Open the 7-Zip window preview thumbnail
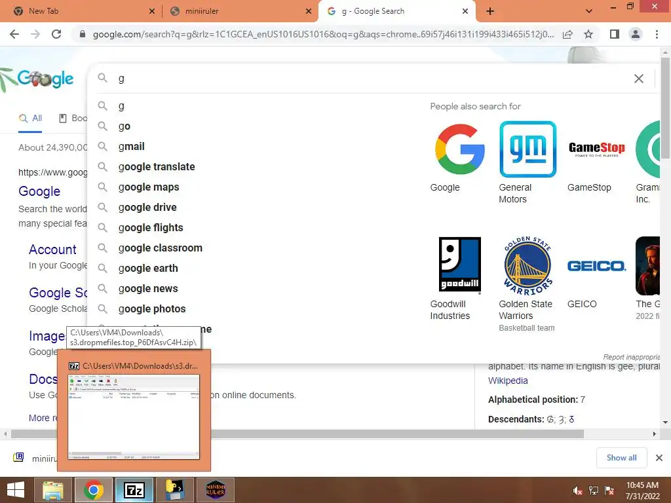Image resolution: width=671 pixels, height=503 pixels. 134,416
